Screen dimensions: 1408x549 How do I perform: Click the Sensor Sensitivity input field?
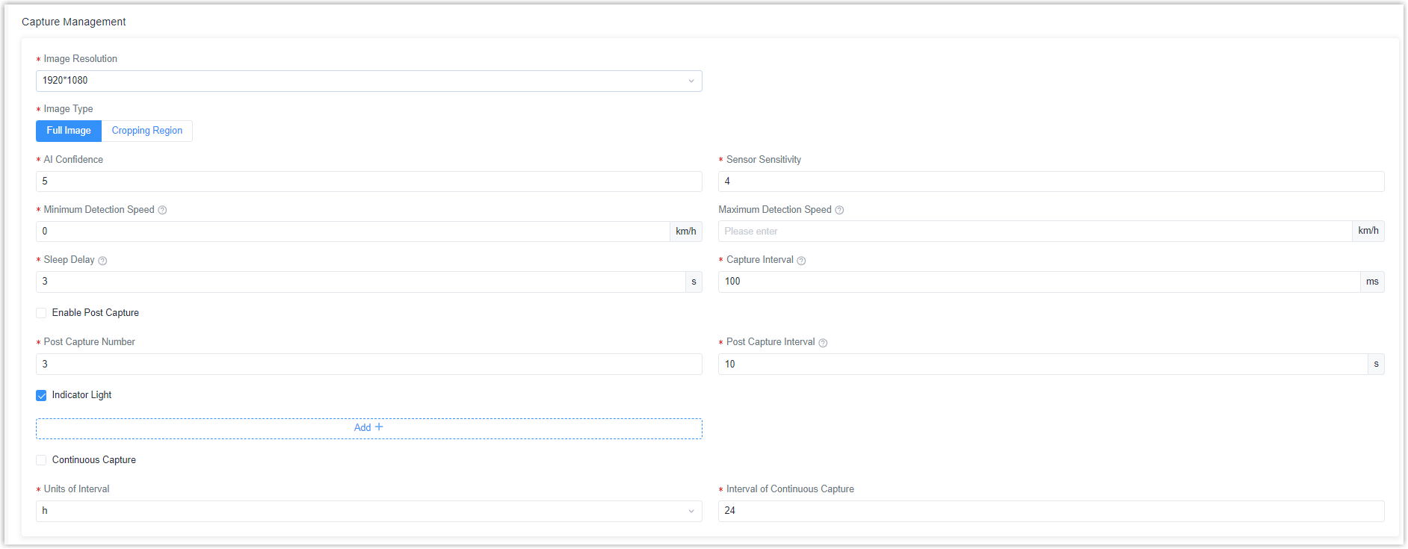tap(1051, 182)
